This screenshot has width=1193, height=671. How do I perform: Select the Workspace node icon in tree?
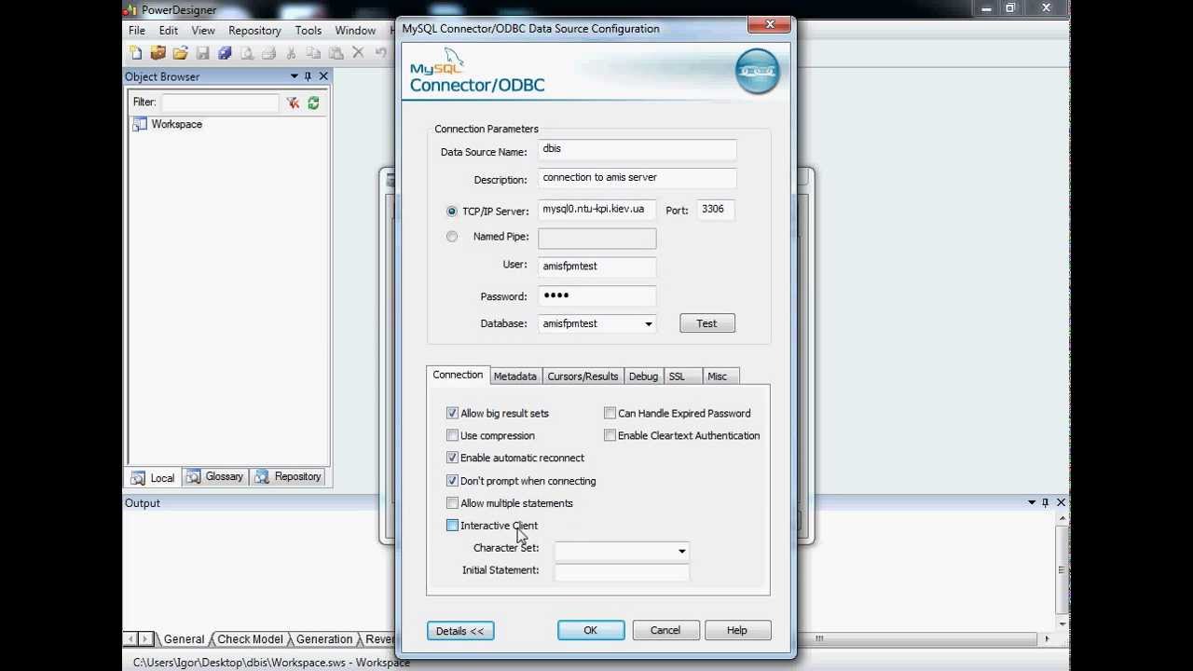coord(140,124)
